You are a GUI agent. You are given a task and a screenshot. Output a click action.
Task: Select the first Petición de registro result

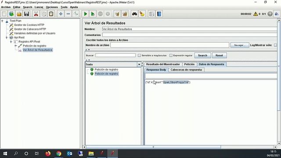106,69
